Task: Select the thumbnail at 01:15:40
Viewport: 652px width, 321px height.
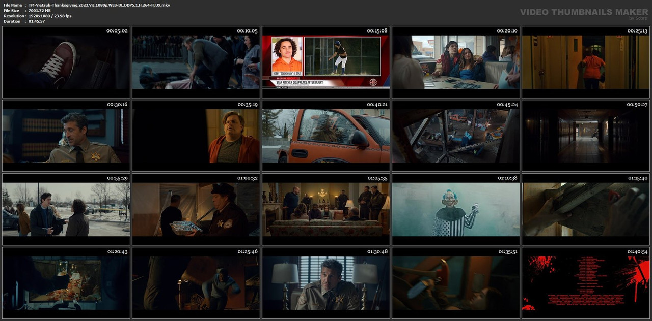Action: tap(586, 209)
